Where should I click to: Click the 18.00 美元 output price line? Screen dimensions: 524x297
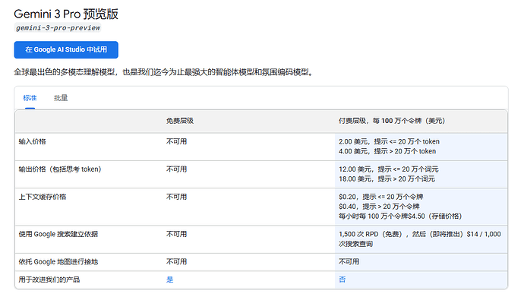point(387,179)
